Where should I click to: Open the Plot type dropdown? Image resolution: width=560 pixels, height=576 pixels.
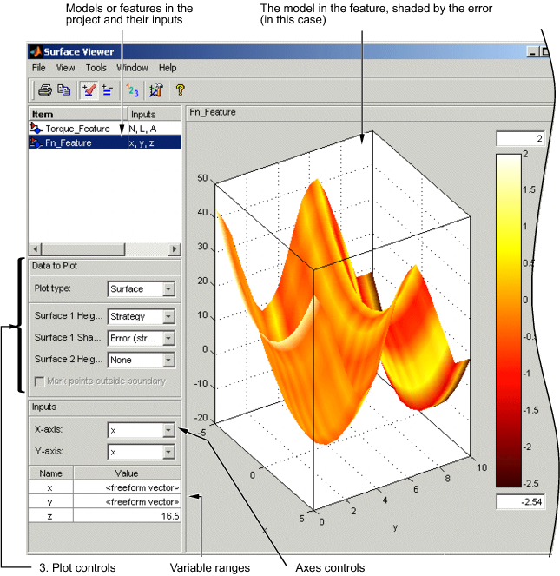[x=168, y=289]
